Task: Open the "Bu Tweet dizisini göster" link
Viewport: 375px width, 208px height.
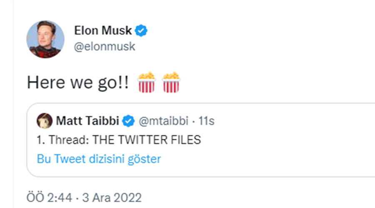Action: point(99,159)
